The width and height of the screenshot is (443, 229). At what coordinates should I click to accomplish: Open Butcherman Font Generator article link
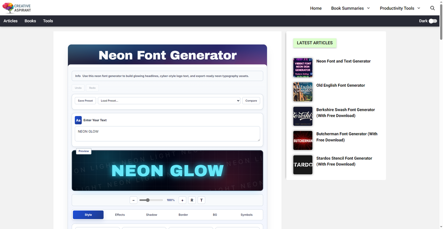[346, 137]
